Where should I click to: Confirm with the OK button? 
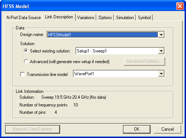pyautogui.click(x=137, y=129)
